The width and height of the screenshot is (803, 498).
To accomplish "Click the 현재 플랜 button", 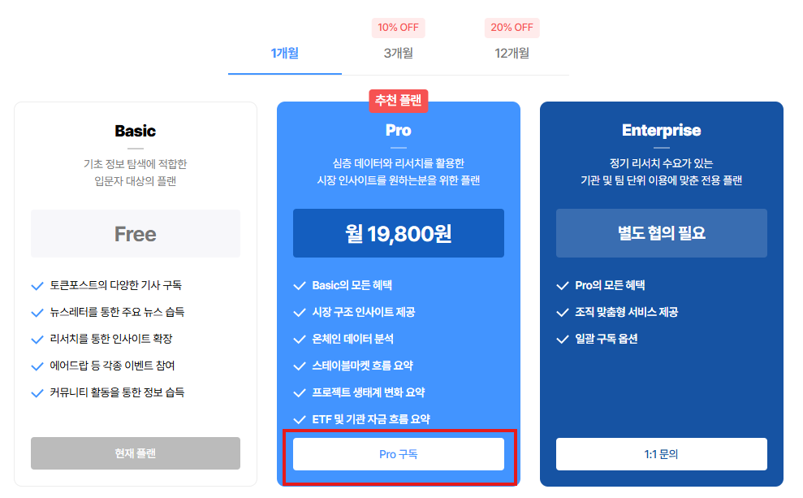I will [x=136, y=453].
